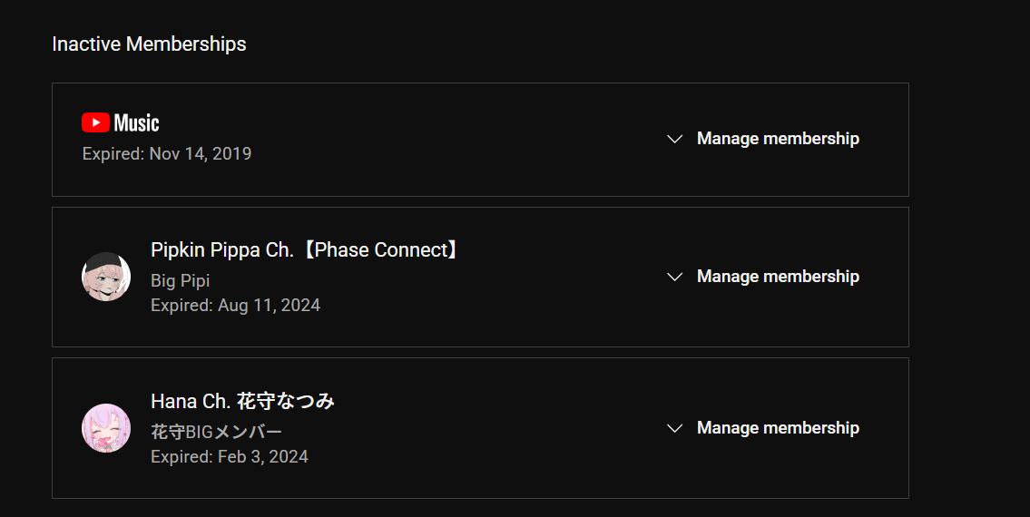This screenshot has height=517, width=1030.
Task: Click empty space in the YouTube Music card
Action: click(460, 140)
